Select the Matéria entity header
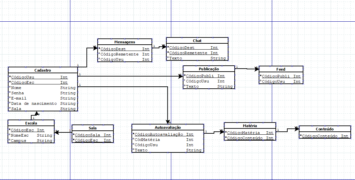 pyautogui.click(x=250, y=125)
